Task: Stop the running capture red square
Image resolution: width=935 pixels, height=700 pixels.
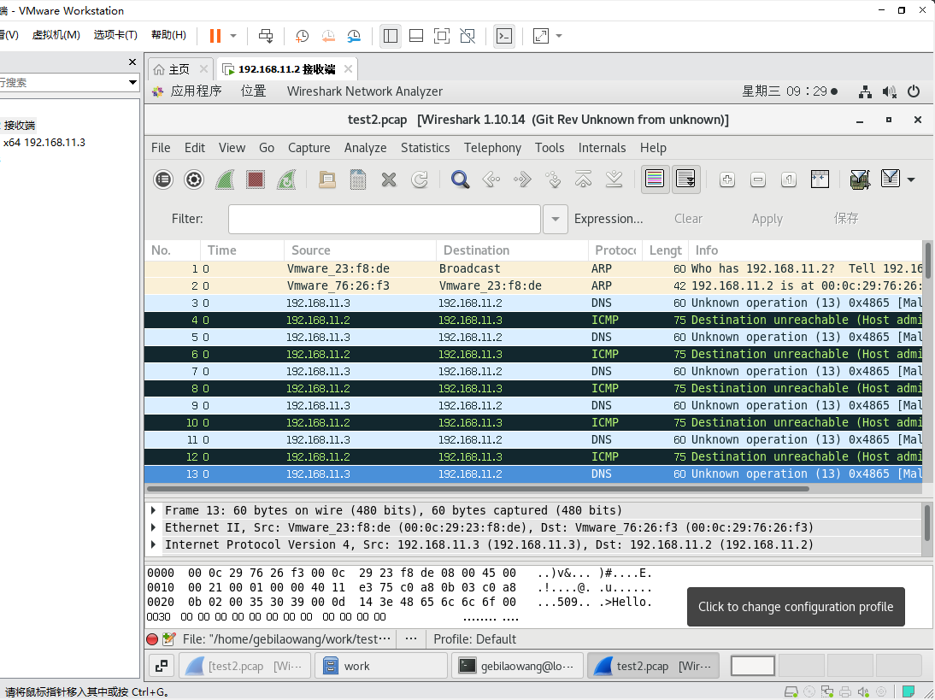Action: (x=256, y=179)
